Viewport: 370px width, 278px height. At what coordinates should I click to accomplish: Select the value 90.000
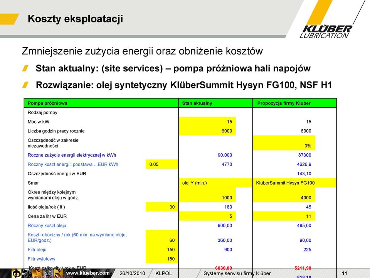point(225,155)
